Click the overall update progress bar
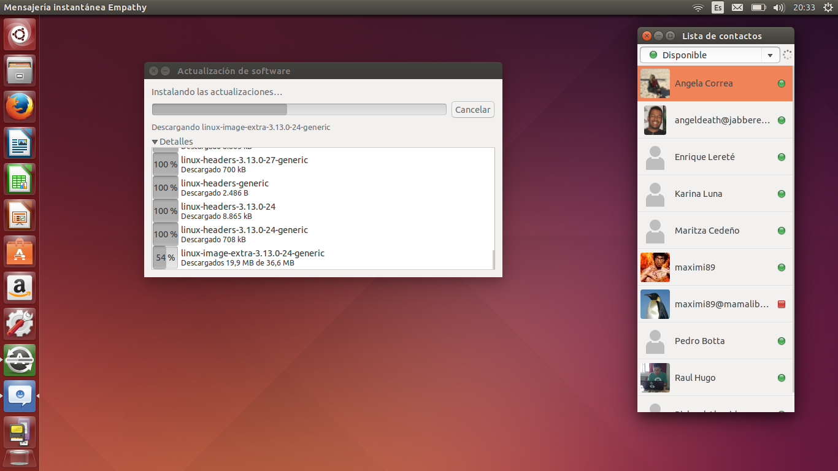 click(299, 109)
